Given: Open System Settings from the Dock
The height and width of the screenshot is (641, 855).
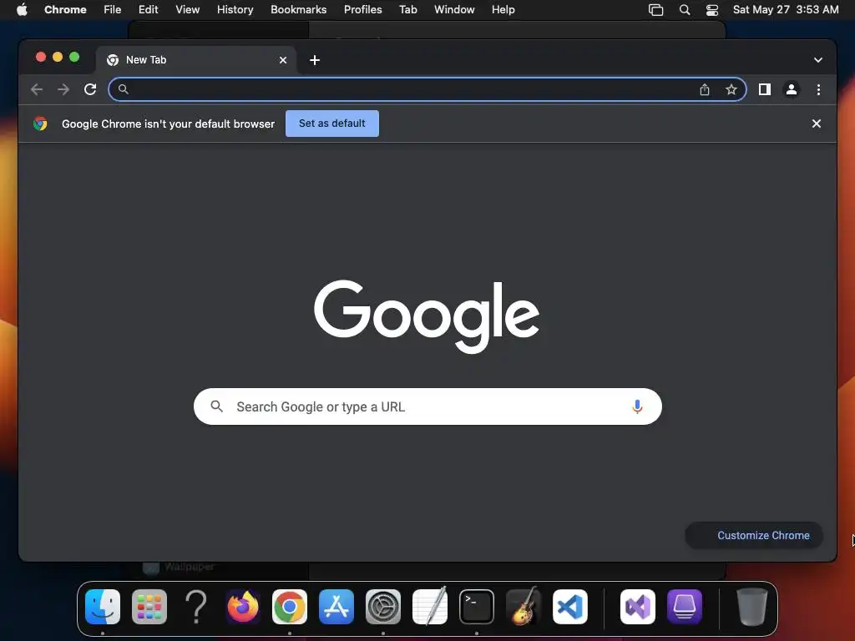Looking at the screenshot, I should click(x=383, y=607).
